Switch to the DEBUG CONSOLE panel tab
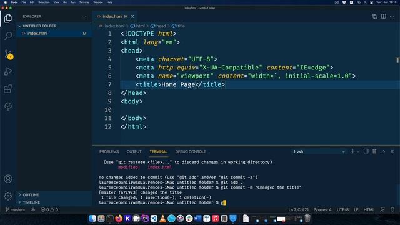This screenshot has width=400, height=225. [191, 151]
